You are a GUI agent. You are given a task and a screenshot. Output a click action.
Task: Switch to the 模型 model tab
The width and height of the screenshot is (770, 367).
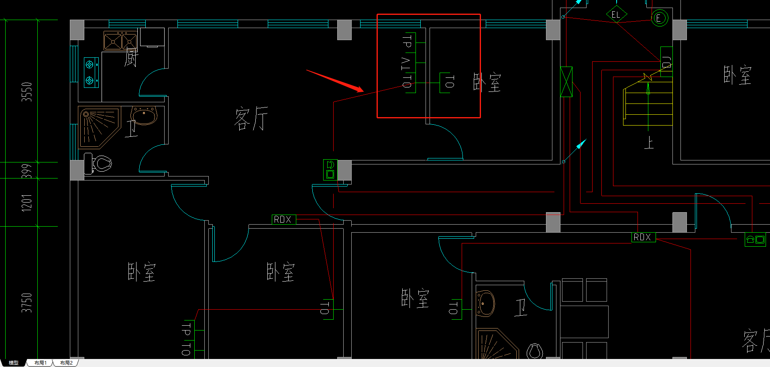[14, 363]
